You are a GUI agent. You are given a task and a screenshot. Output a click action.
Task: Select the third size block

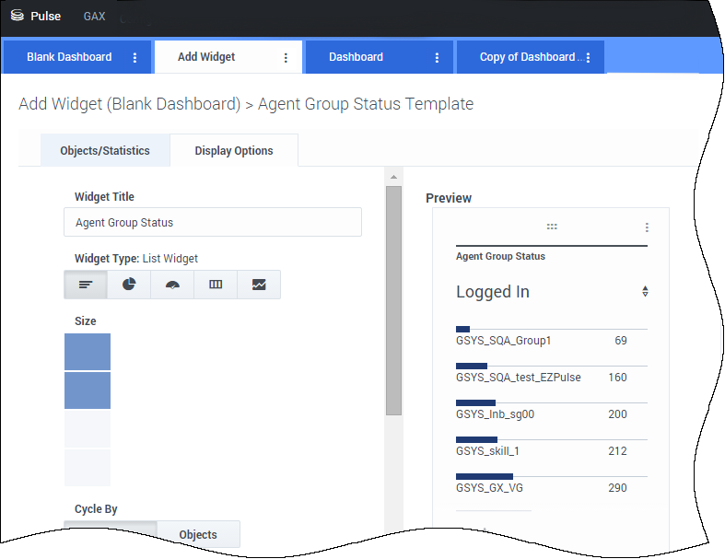point(88,429)
